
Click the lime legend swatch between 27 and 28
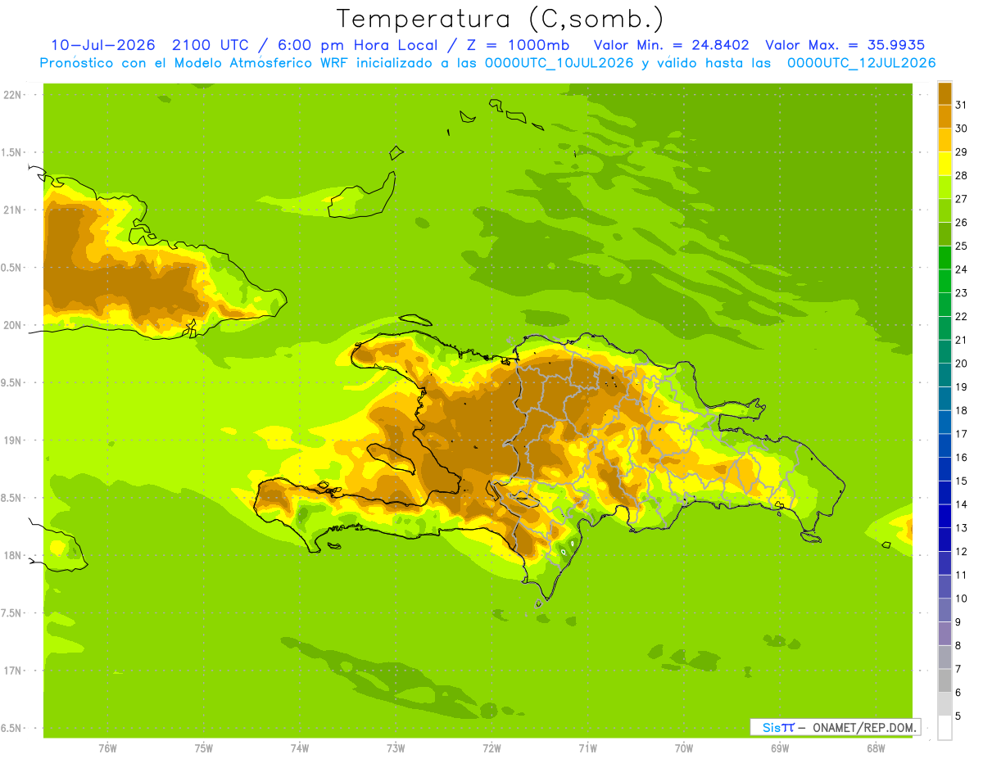(944, 187)
